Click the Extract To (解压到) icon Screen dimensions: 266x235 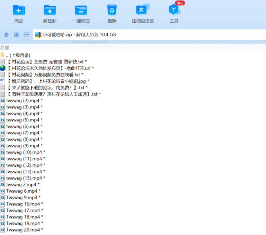click(50, 10)
